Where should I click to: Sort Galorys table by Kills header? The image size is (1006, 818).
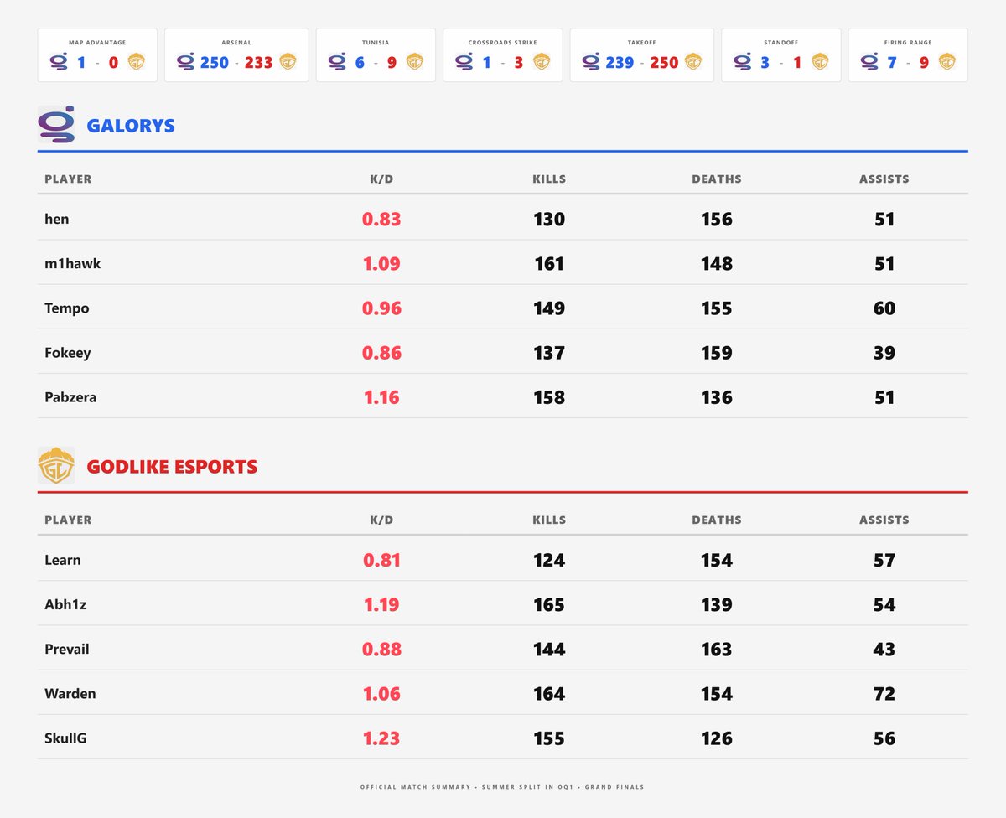pos(549,179)
